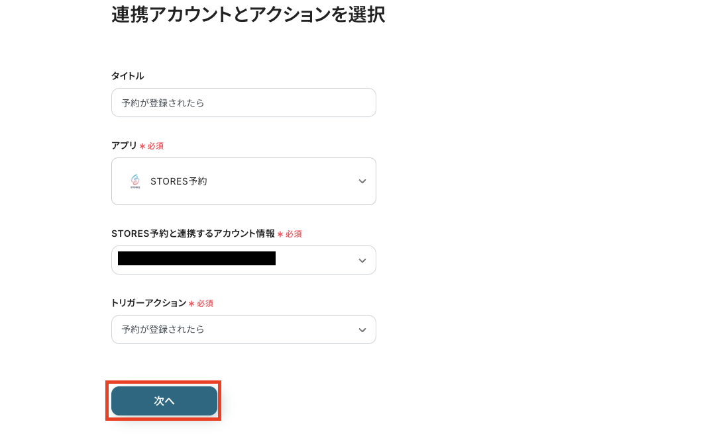The image size is (701, 434).
Task: Click the 連携アカウントとアクションを選択 heading
Action: (248, 15)
